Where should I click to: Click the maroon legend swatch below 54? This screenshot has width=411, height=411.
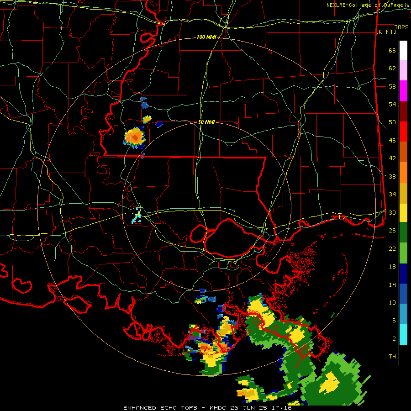[403, 111]
